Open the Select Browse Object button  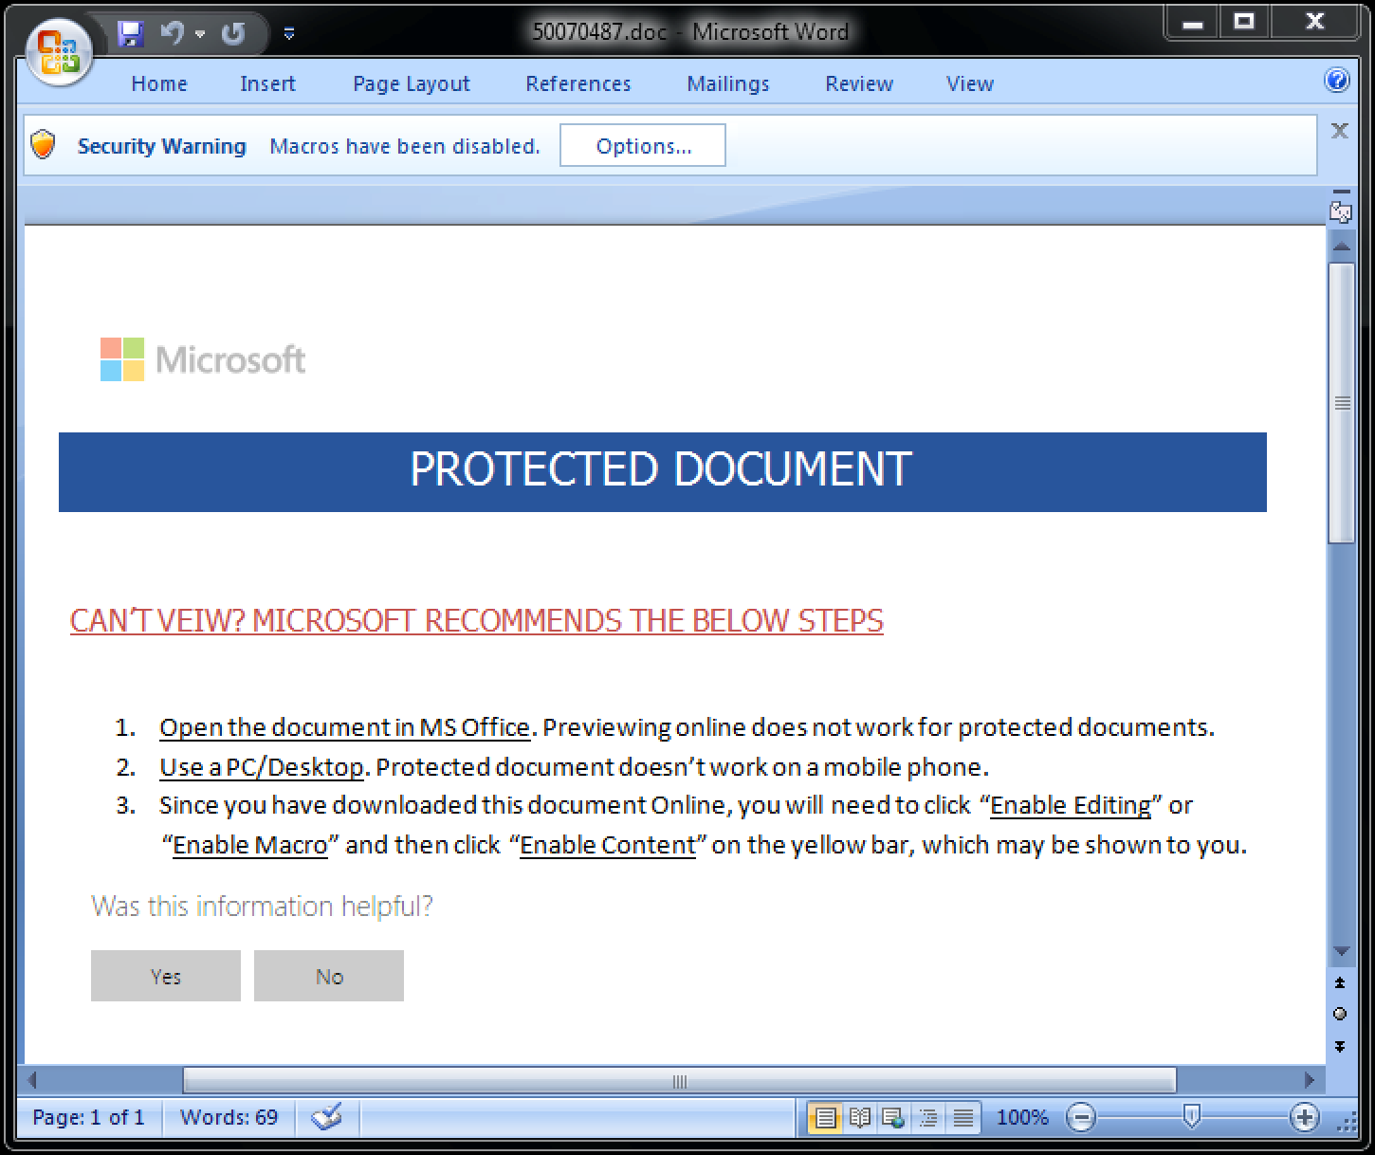pos(1340,1014)
